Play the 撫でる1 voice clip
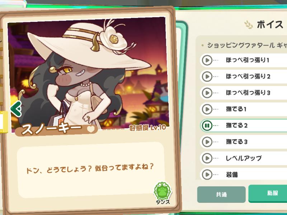The image size is (287, 215). 207,109
